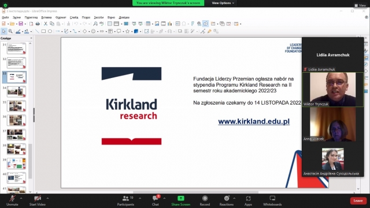Image resolution: width=370 pixels, height=208 pixels.
Task: Click the Display Grid icon
Action: click(110, 24)
